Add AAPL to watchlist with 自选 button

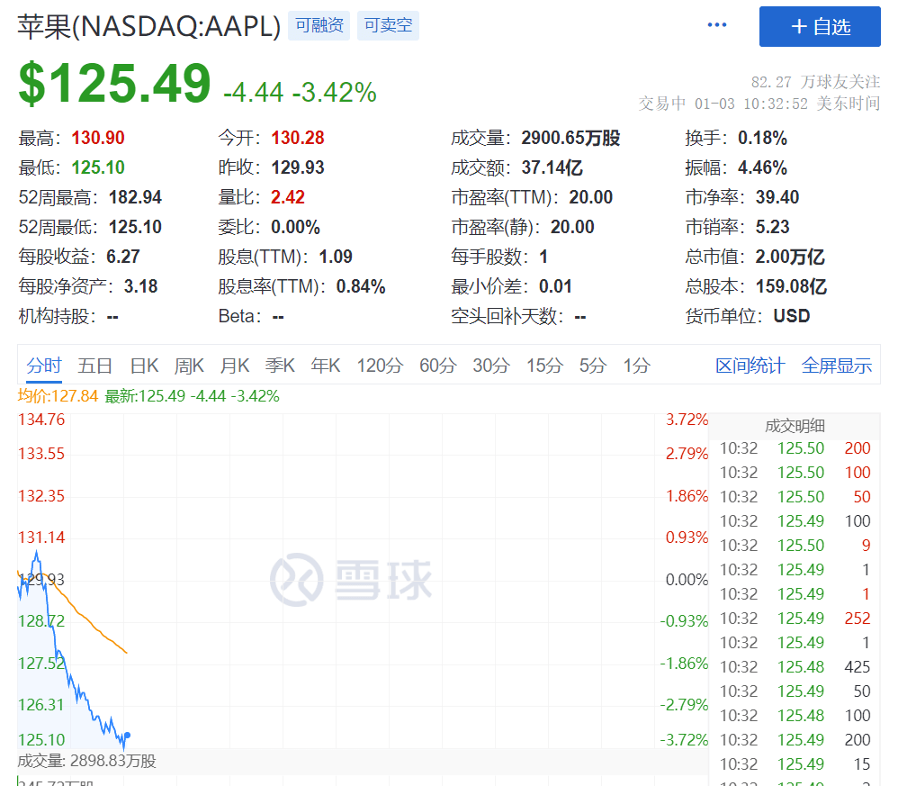tap(820, 26)
